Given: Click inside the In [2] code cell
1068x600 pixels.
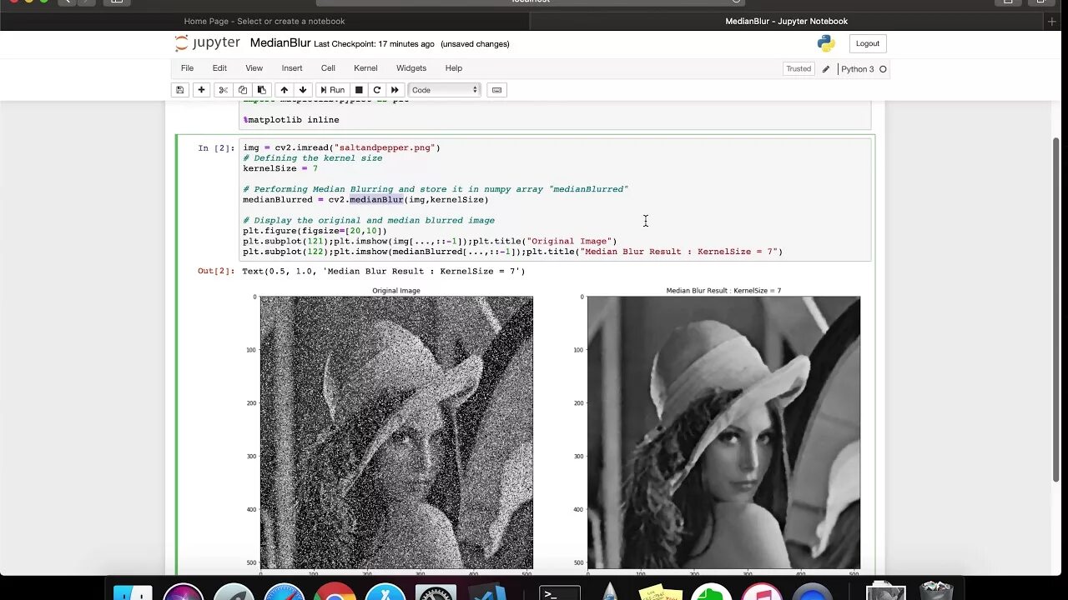Looking at the screenshot, I should (x=556, y=199).
